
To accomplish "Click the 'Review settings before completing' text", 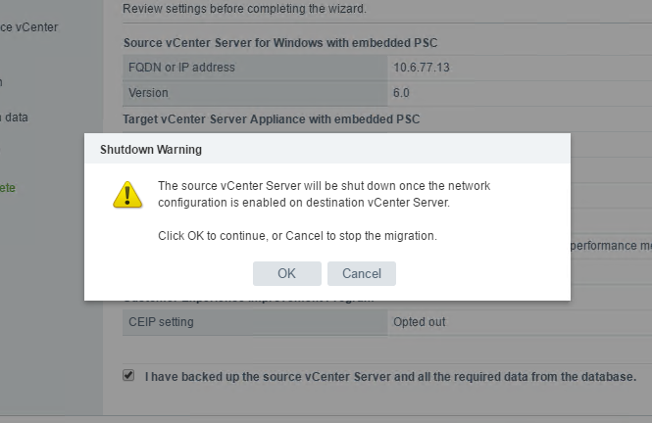I will (x=244, y=8).
